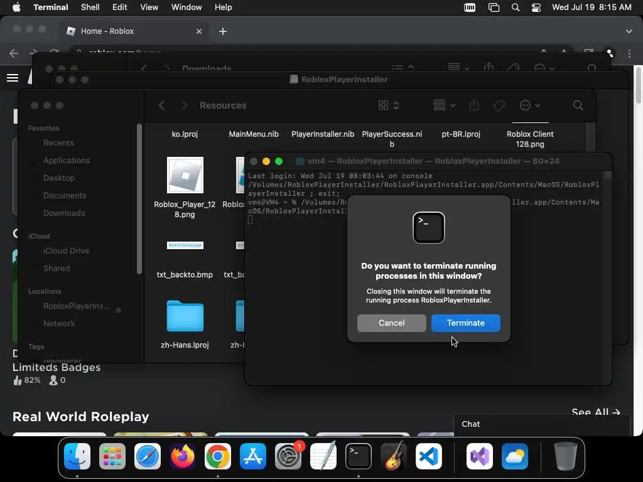Go forward in Resources Finder window
Image resolution: width=643 pixels, height=482 pixels.
pos(184,105)
